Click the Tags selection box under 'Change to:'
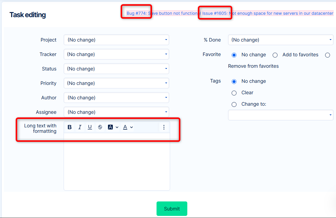This screenshot has width=336, height=218. point(281,115)
